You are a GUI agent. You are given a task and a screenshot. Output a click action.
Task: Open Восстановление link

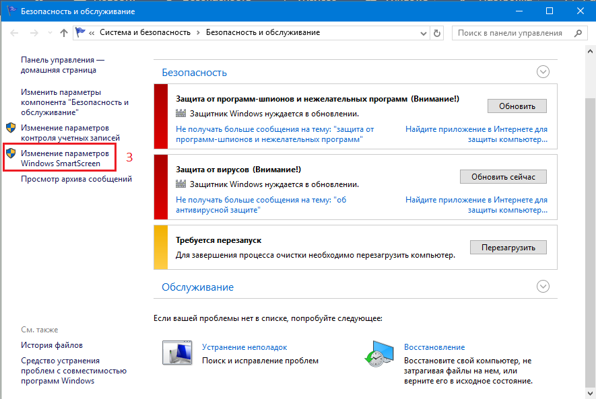[x=434, y=347]
